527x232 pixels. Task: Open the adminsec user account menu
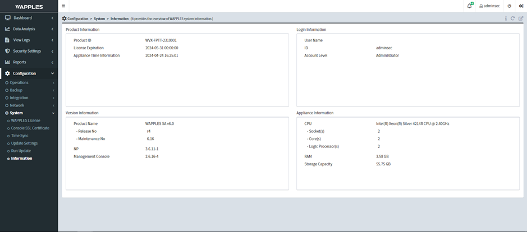click(490, 6)
